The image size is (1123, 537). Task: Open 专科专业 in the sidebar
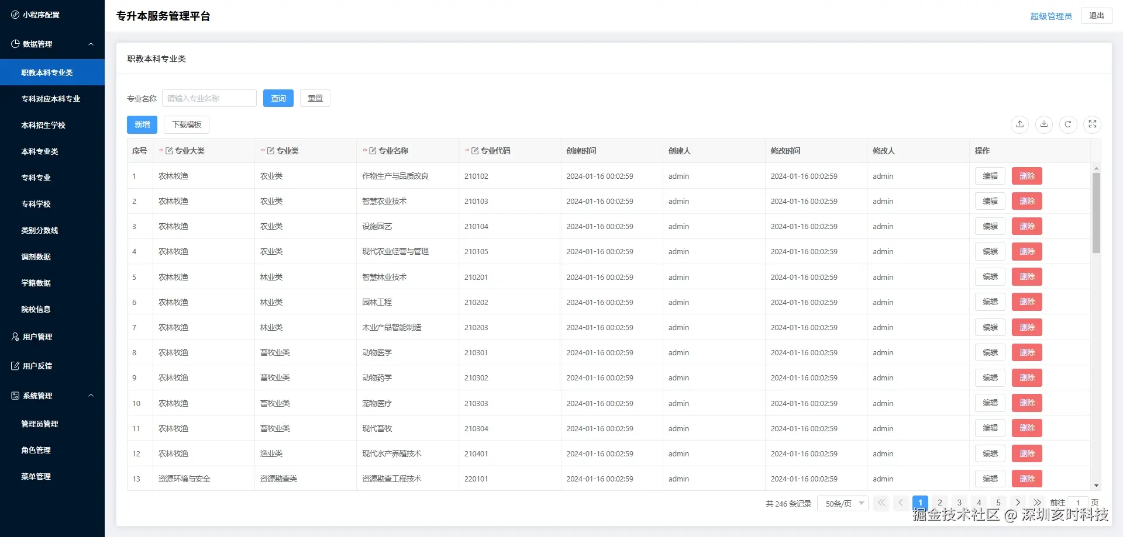(52, 178)
